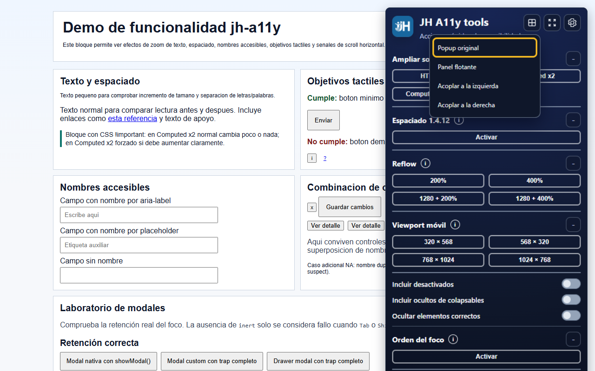Set viewport to 568 × 320
The width and height of the screenshot is (595, 371).
535,242
